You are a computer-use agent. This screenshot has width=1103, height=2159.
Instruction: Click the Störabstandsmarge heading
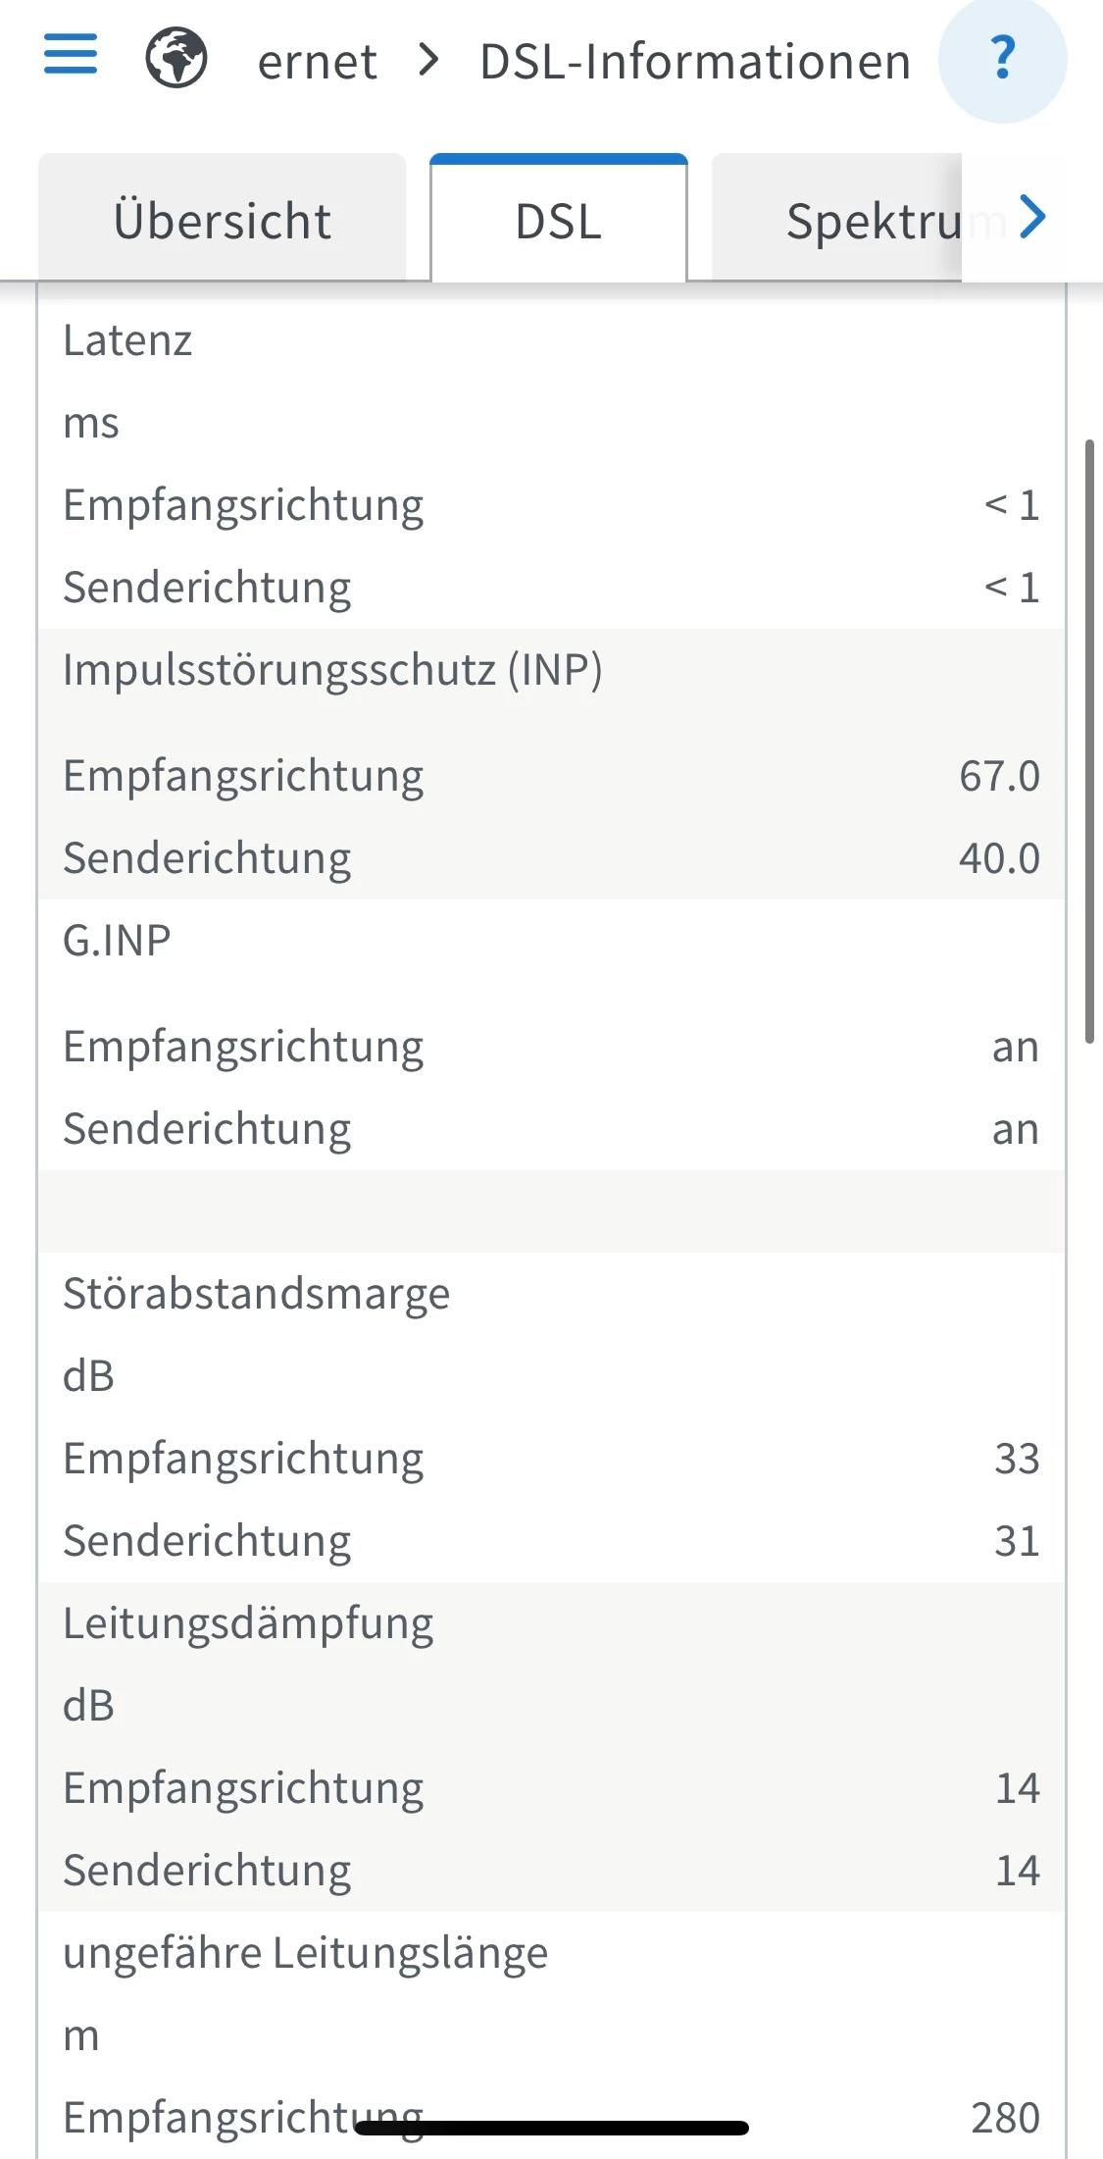coord(257,1294)
